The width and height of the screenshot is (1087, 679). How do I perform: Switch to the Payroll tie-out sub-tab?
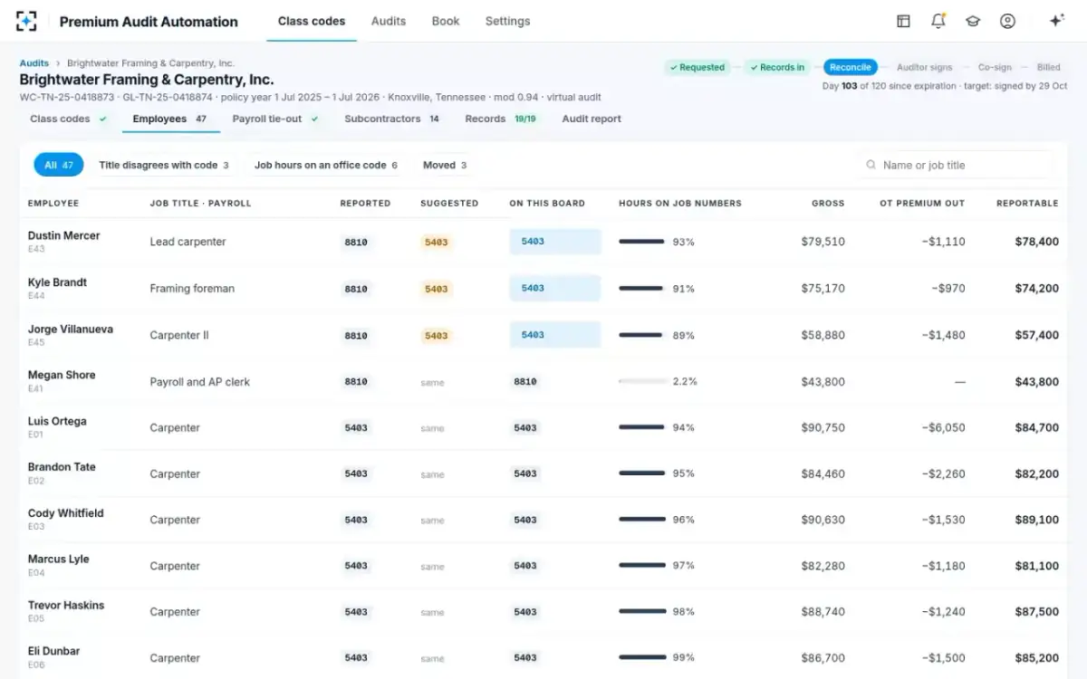pos(276,119)
